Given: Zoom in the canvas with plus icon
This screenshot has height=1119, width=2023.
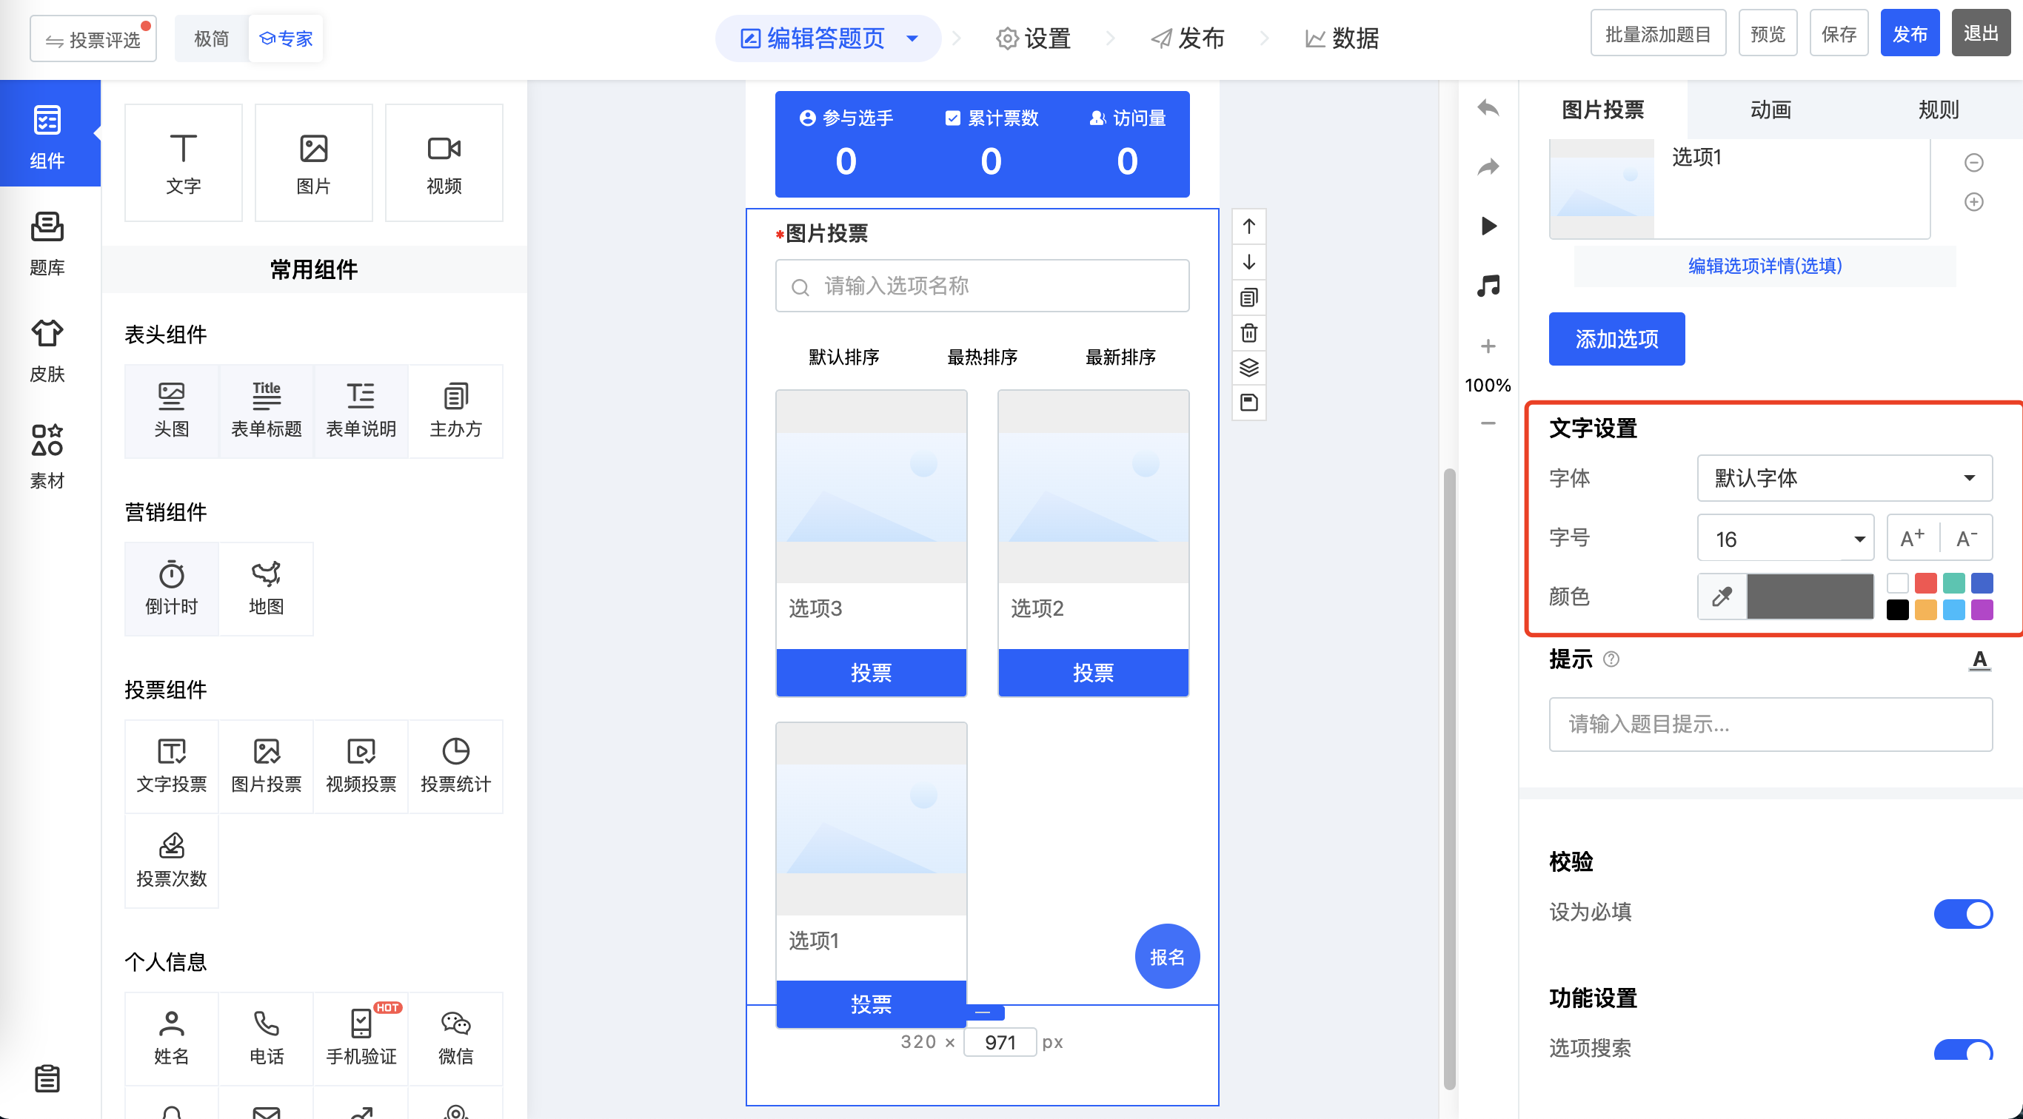Looking at the screenshot, I should (x=1488, y=346).
